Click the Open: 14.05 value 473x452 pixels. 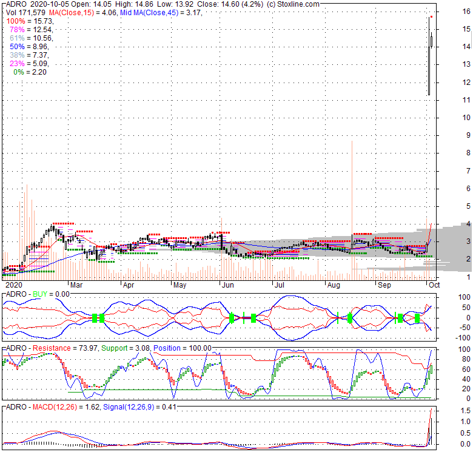92,4
